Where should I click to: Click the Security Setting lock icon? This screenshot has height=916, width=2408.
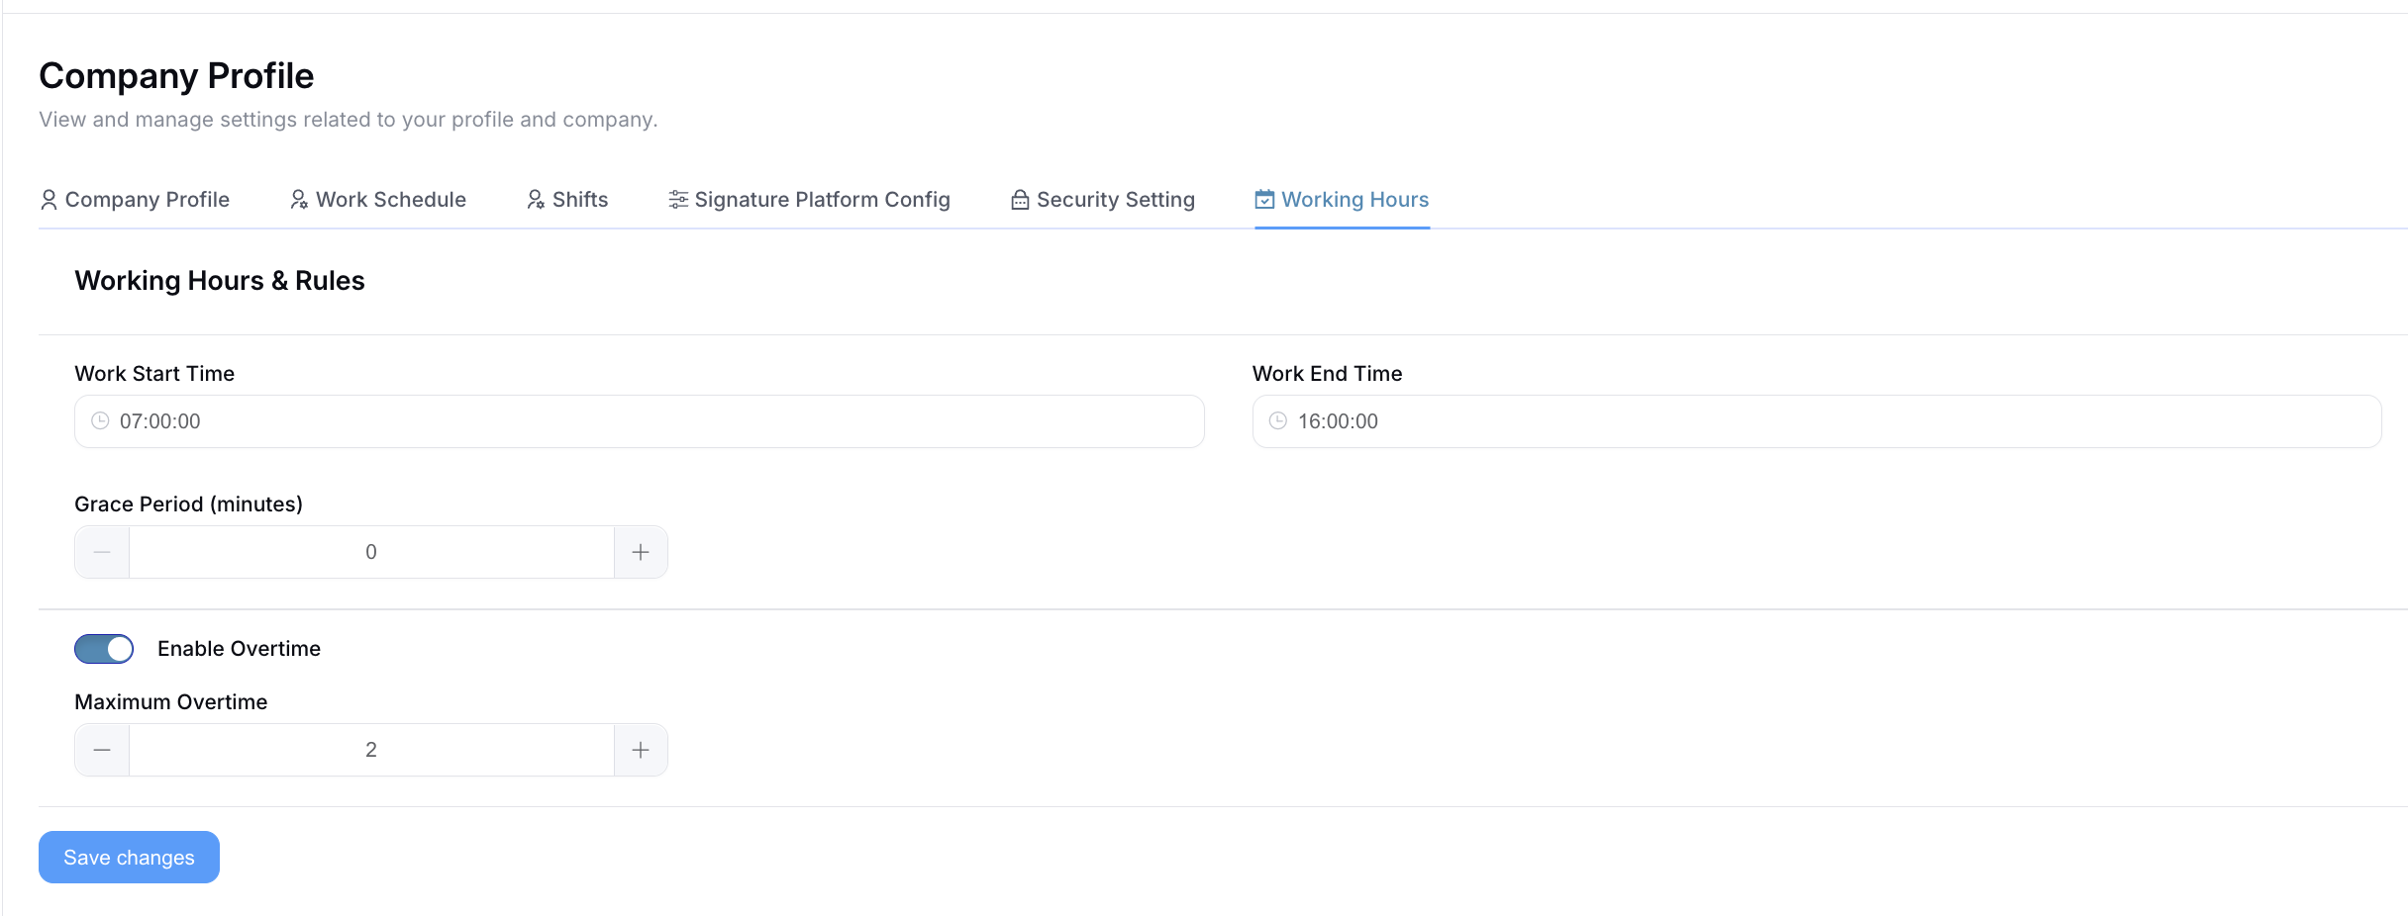(1020, 200)
